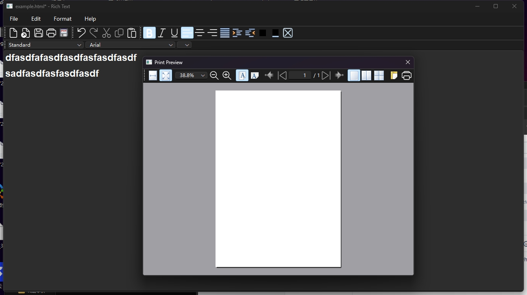Go to previous page in preview
The height and width of the screenshot is (295, 527).
[282, 75]
